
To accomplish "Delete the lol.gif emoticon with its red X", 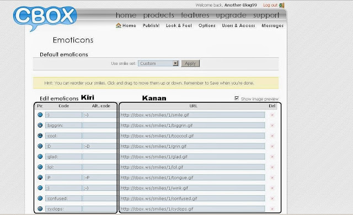I will pyautogui.click(x=272, y=167).
